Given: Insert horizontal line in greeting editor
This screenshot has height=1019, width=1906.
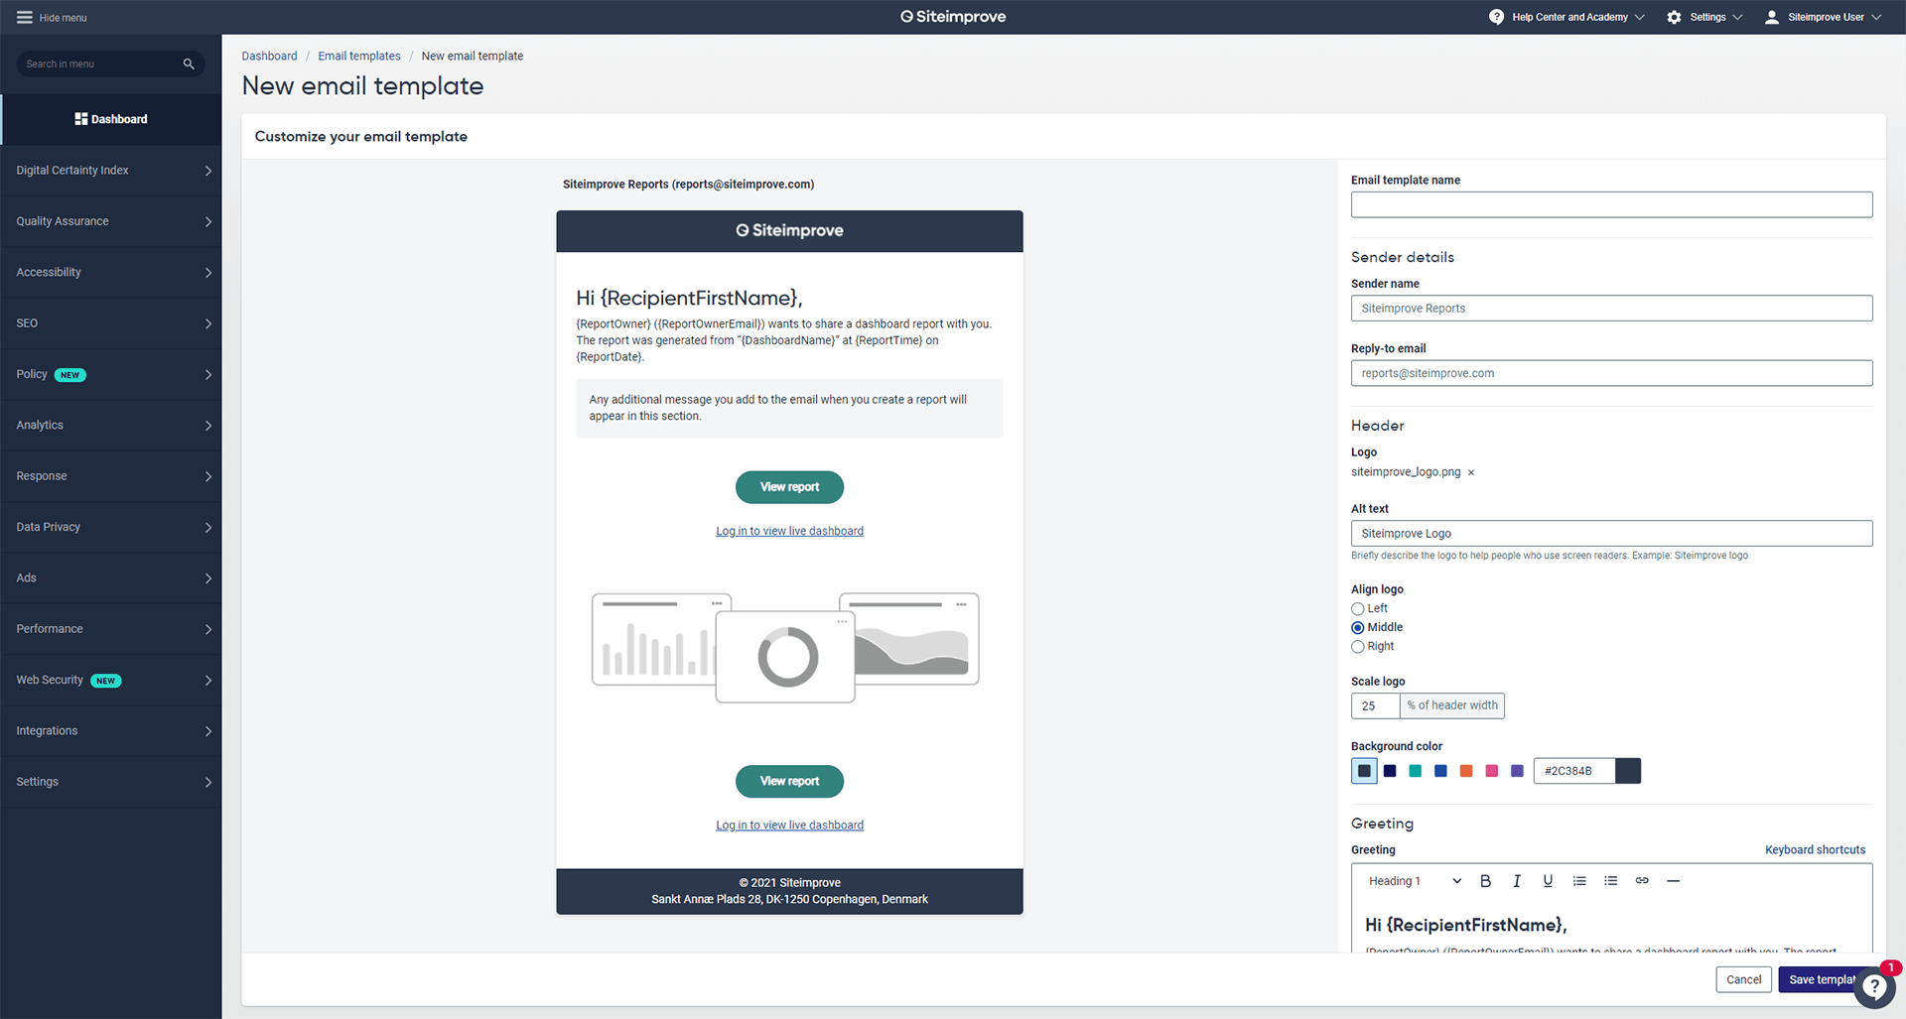Looking at the screenshot, I should tap(1673, 881).
